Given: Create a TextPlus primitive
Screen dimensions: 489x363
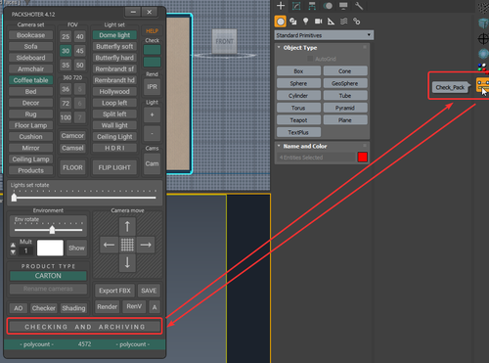Looking at the screenshot, I should pos(298,132).
